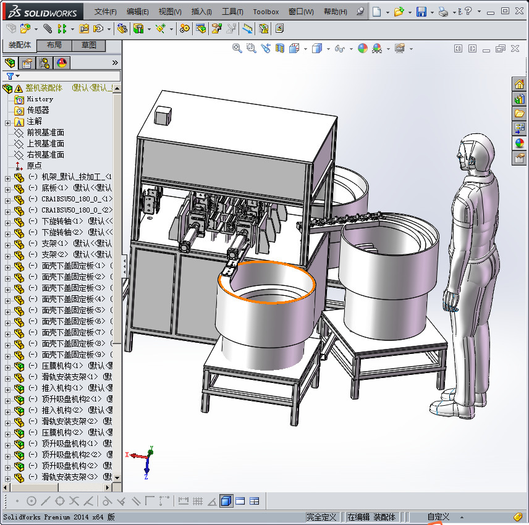Viewport: 529px width, 525px height.
Task: Expand the 机架 component tree node
Action: (7, 177)
